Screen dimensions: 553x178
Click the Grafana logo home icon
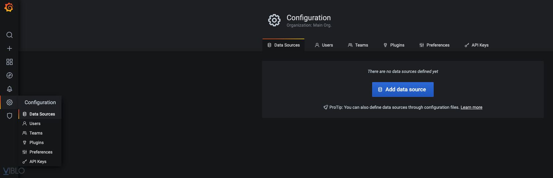click(x=9, y=7)
